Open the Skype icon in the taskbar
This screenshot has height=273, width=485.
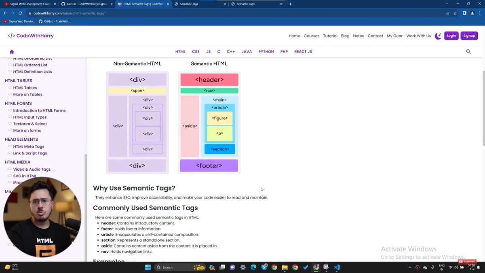coord(264,267)
